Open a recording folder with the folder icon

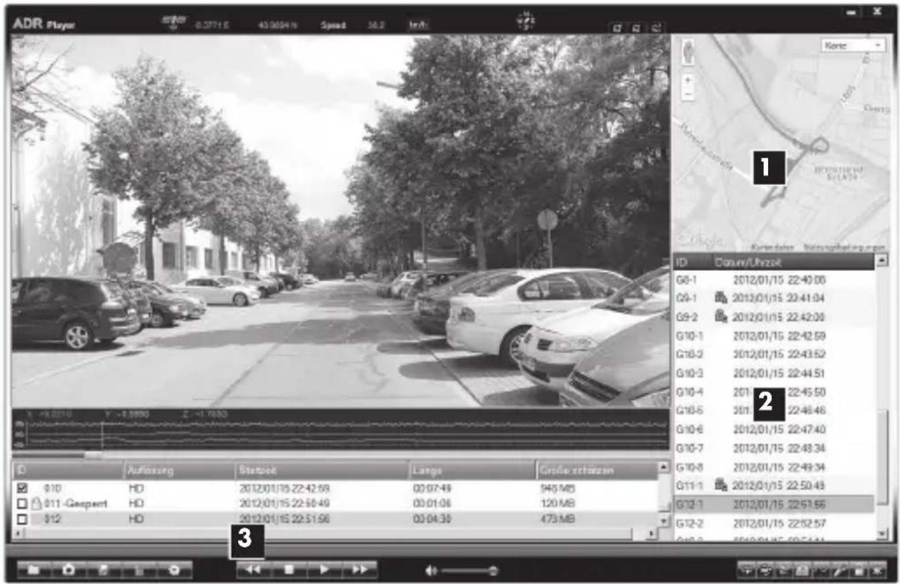tap(33, 569)
